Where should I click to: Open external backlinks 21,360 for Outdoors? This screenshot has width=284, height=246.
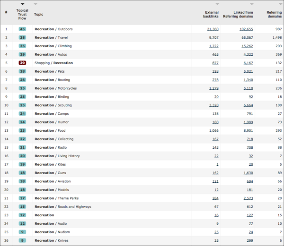(213, 29)
